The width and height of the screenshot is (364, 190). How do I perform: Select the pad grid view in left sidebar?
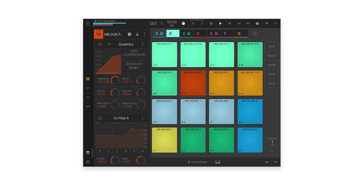(x=88, y=78)
